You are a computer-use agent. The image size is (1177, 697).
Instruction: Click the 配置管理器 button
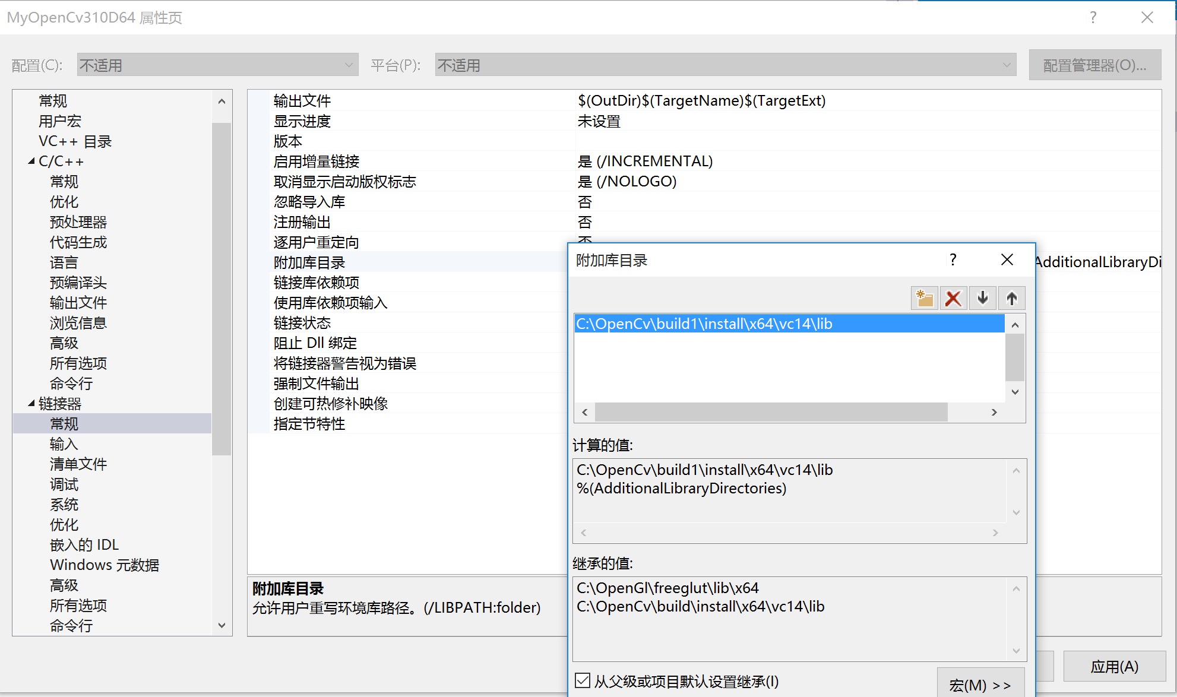coord(1095,65)
